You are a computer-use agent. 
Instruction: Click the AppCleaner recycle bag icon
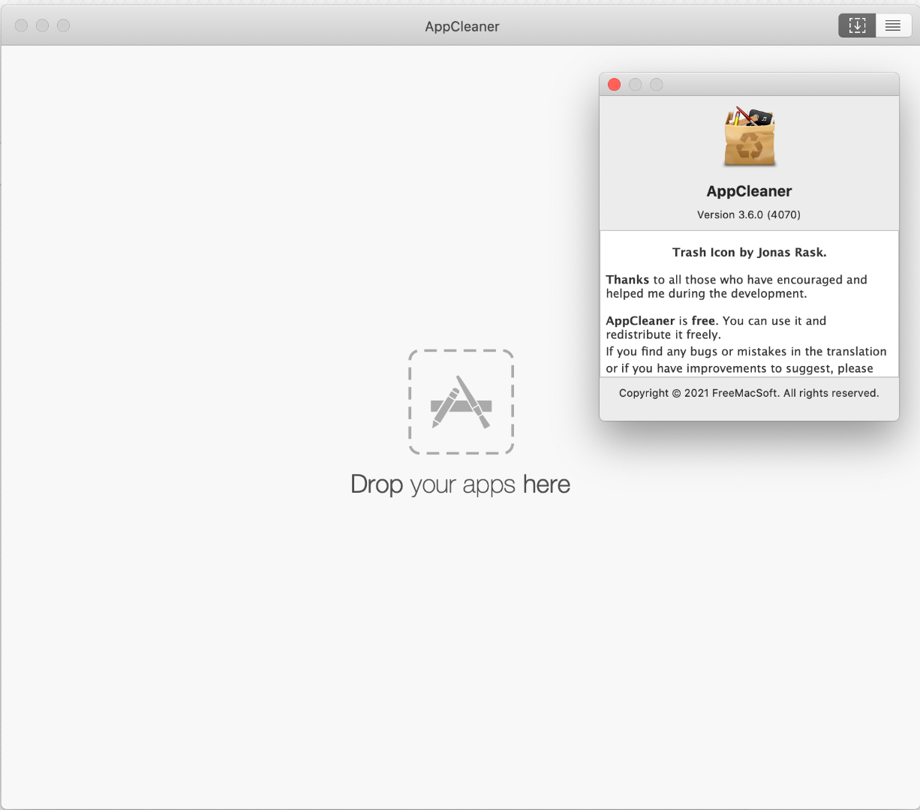click(749, 136)
